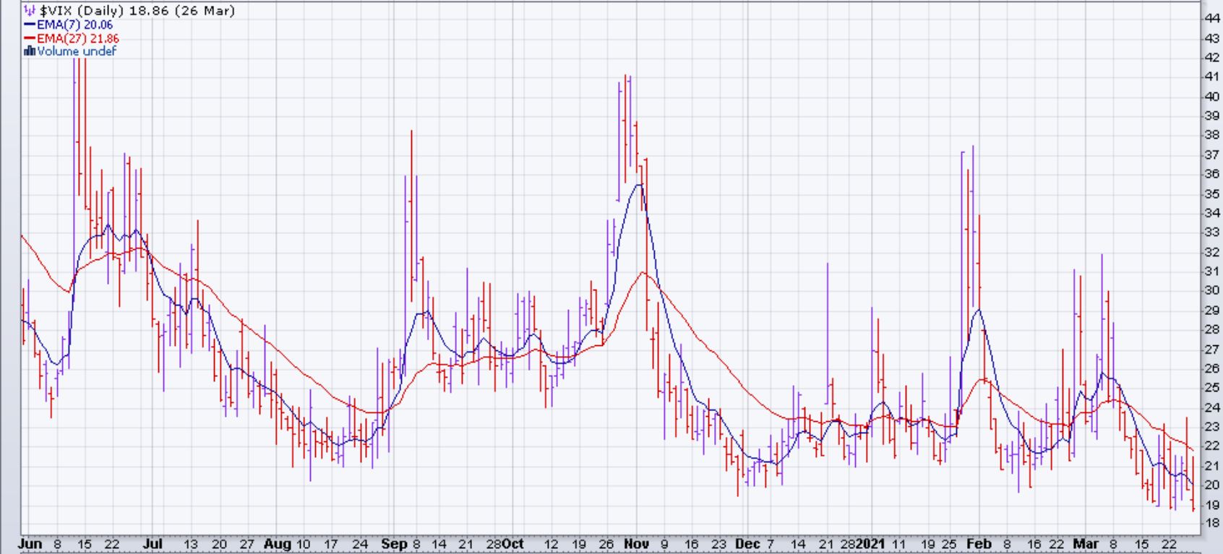
Task: Click the 18 value on price axis
Action: point(1212,523)
